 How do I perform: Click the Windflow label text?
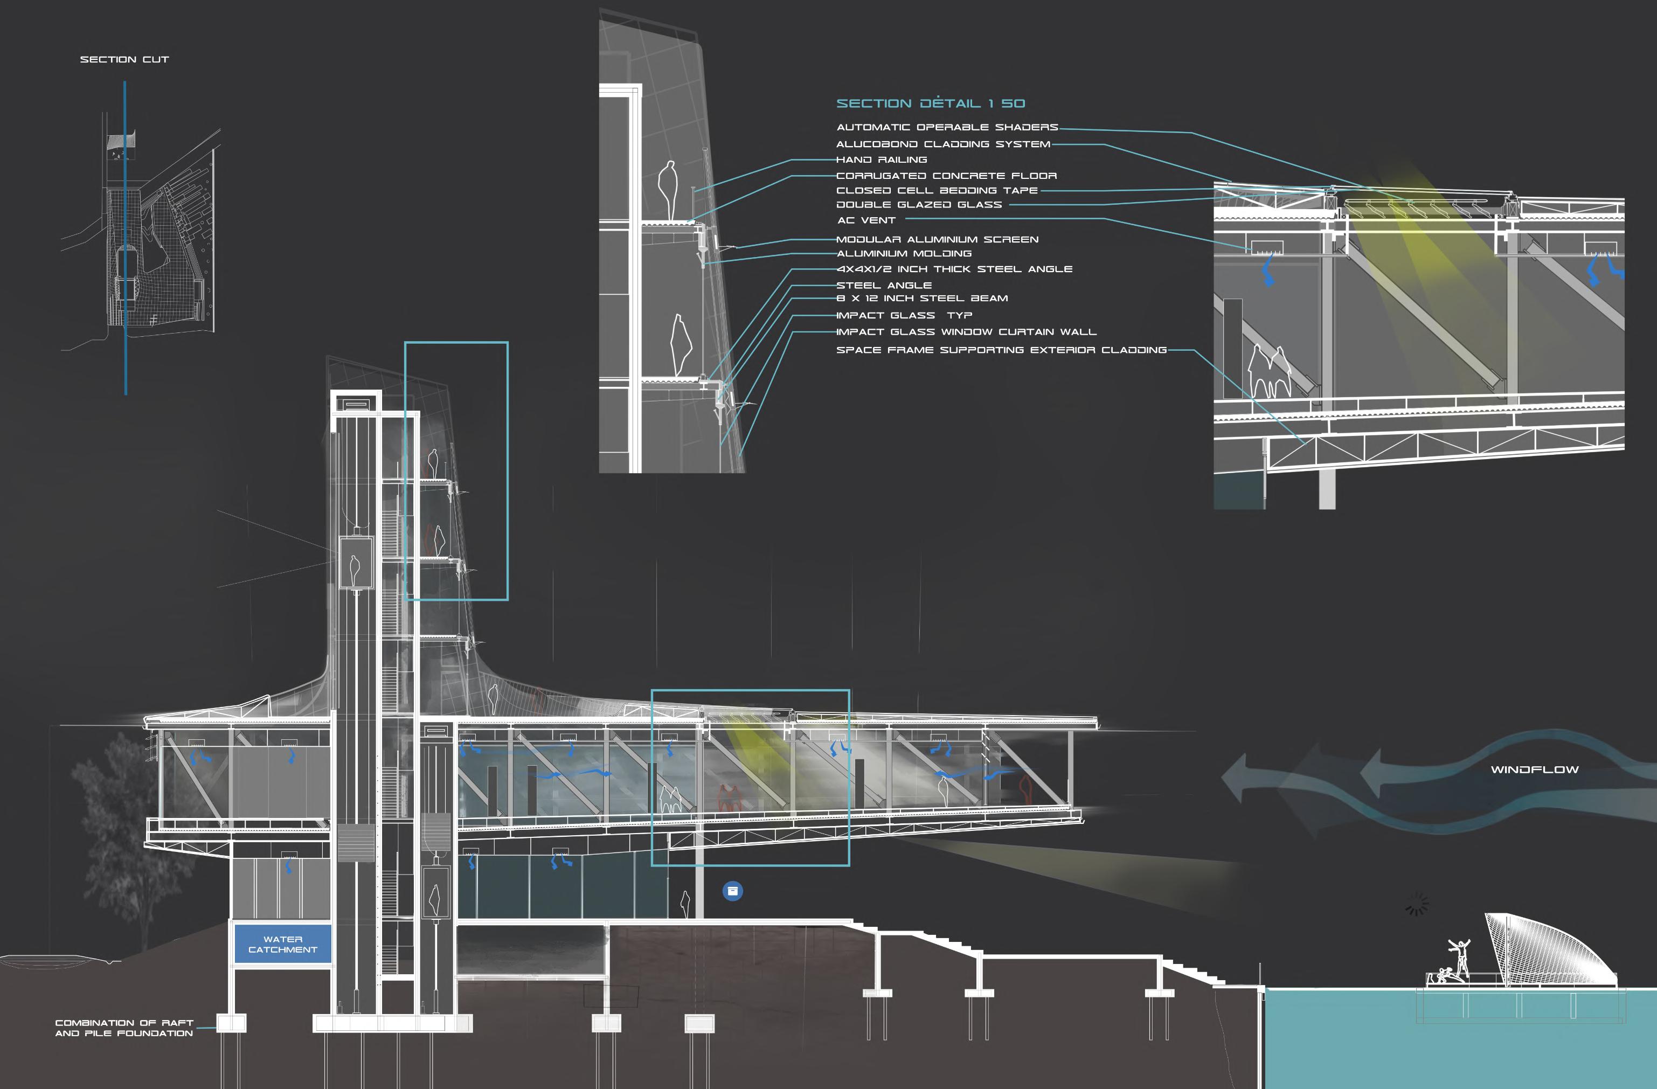tap(1535, 769)
